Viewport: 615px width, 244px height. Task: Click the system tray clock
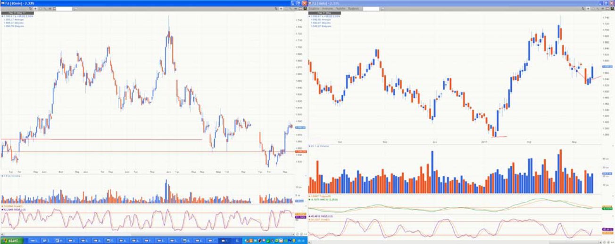[300, 240]
